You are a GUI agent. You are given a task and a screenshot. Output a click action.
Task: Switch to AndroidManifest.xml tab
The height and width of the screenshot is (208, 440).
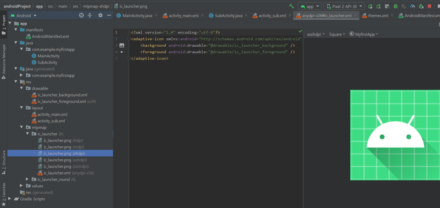419,16
